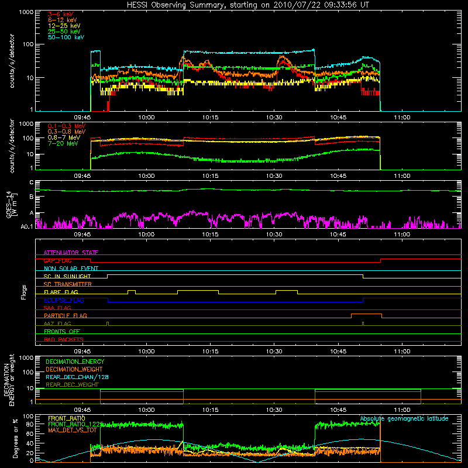The width and height of the screenshot is (468, 468).
Task: Click the 0.1-0.3 MeV legend entry
Action: tap(67, 126)
